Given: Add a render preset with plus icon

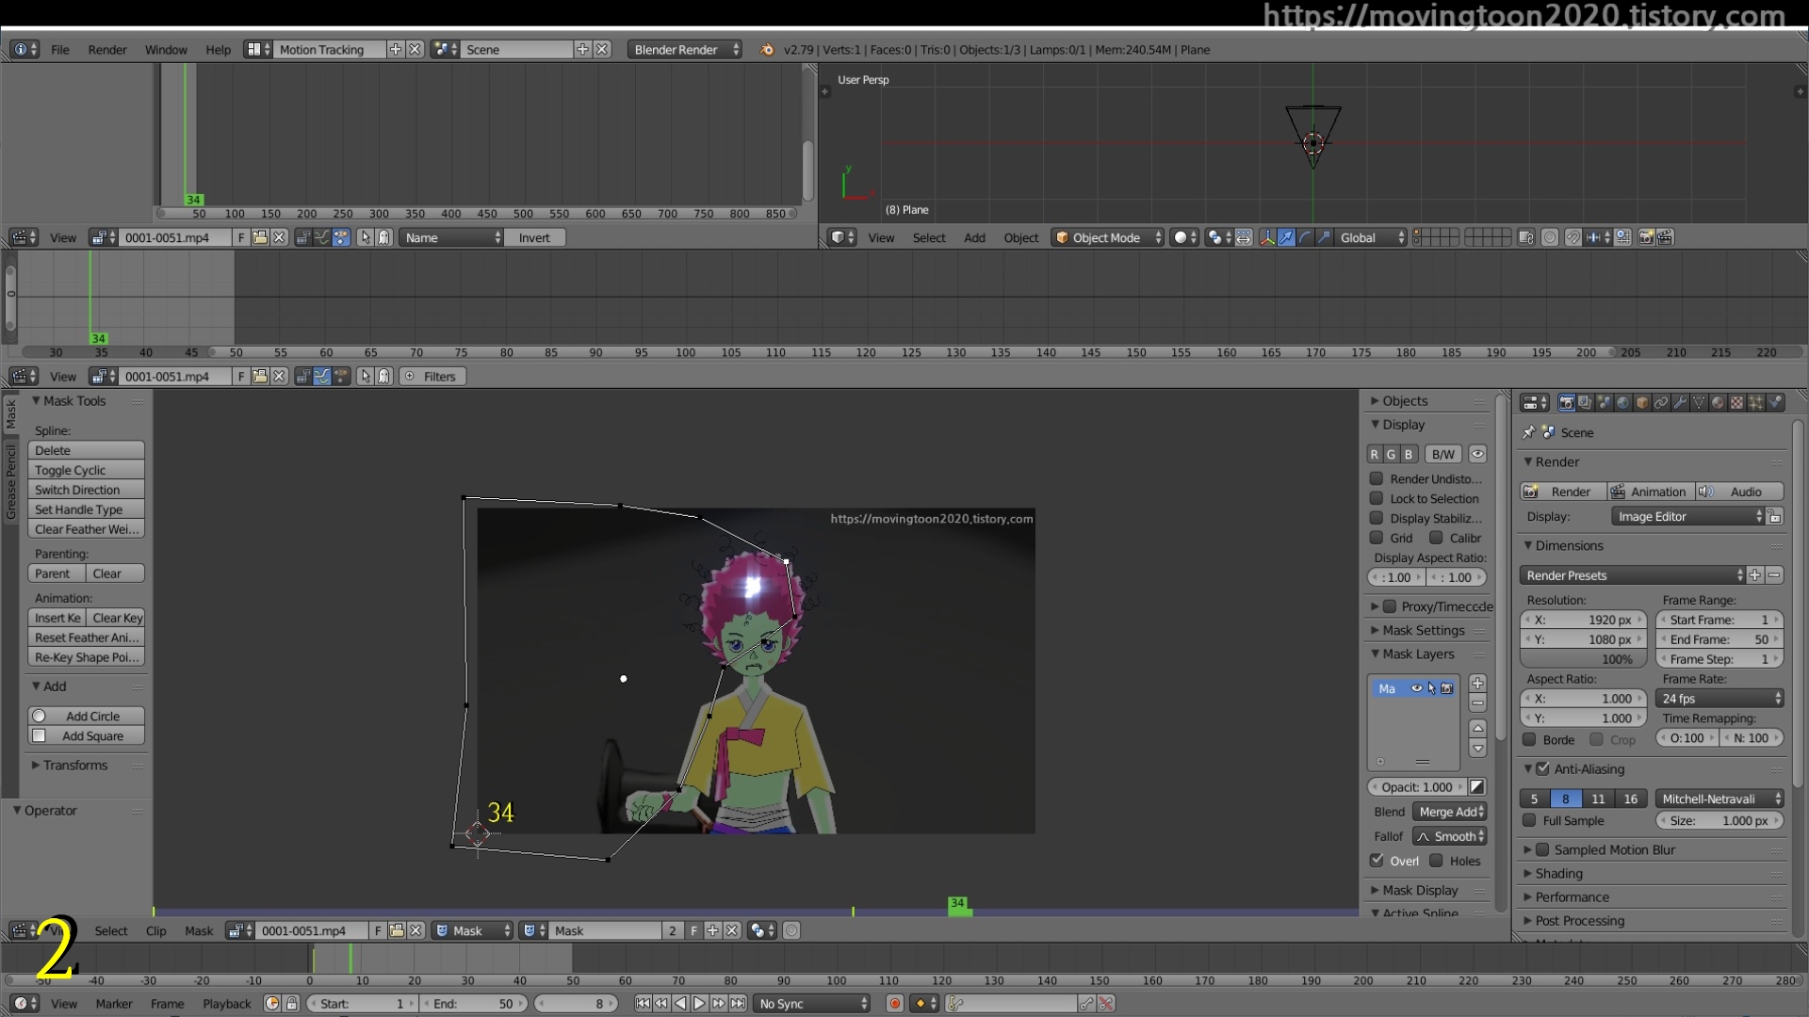Looking at the screenshot, I should pyautogui.click(x=1754, y=575).
